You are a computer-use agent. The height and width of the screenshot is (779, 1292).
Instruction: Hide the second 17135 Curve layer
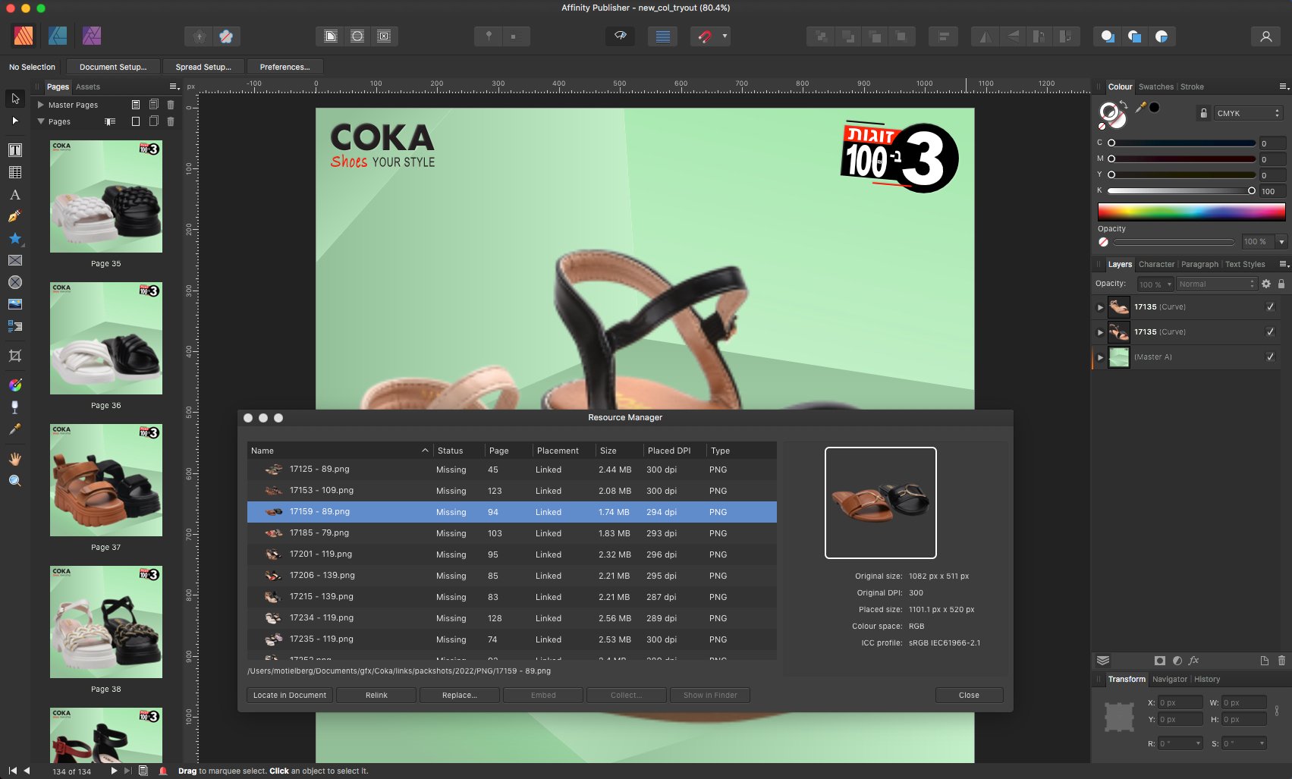coord(1270,332)
